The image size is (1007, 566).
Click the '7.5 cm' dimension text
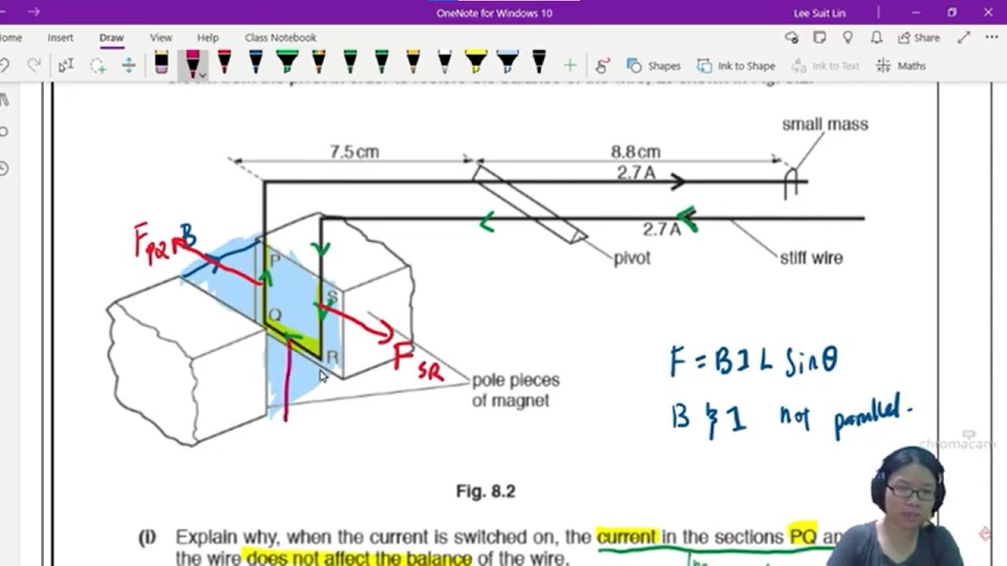[354, 152]
